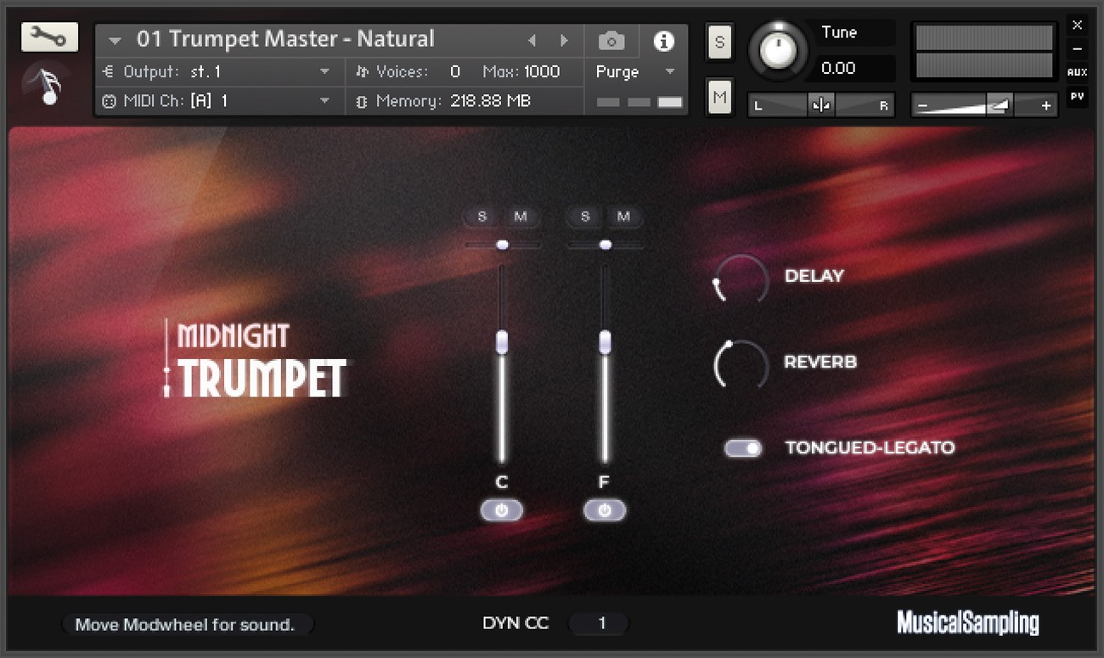The width and height of the screenshot is (1104, 658).
Task: Click the Reverb knob
Action: point(741,365)
